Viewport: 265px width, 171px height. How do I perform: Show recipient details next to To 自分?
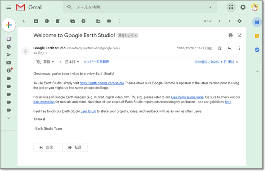46,53
